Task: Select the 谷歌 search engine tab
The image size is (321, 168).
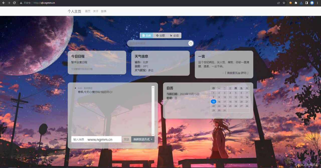Action: [x=160, y=36]
